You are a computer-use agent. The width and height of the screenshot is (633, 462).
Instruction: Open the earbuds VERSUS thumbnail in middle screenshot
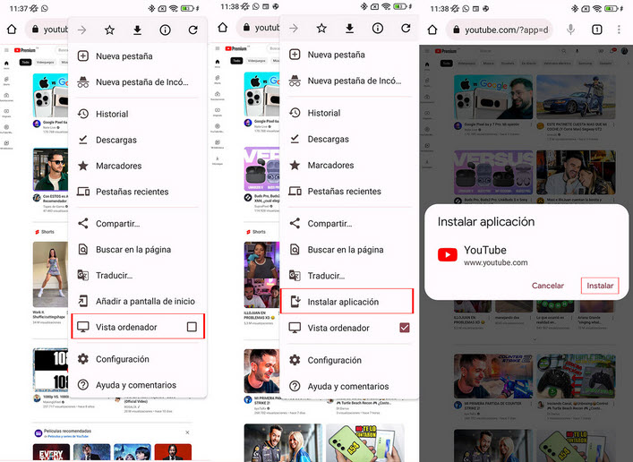261,169
